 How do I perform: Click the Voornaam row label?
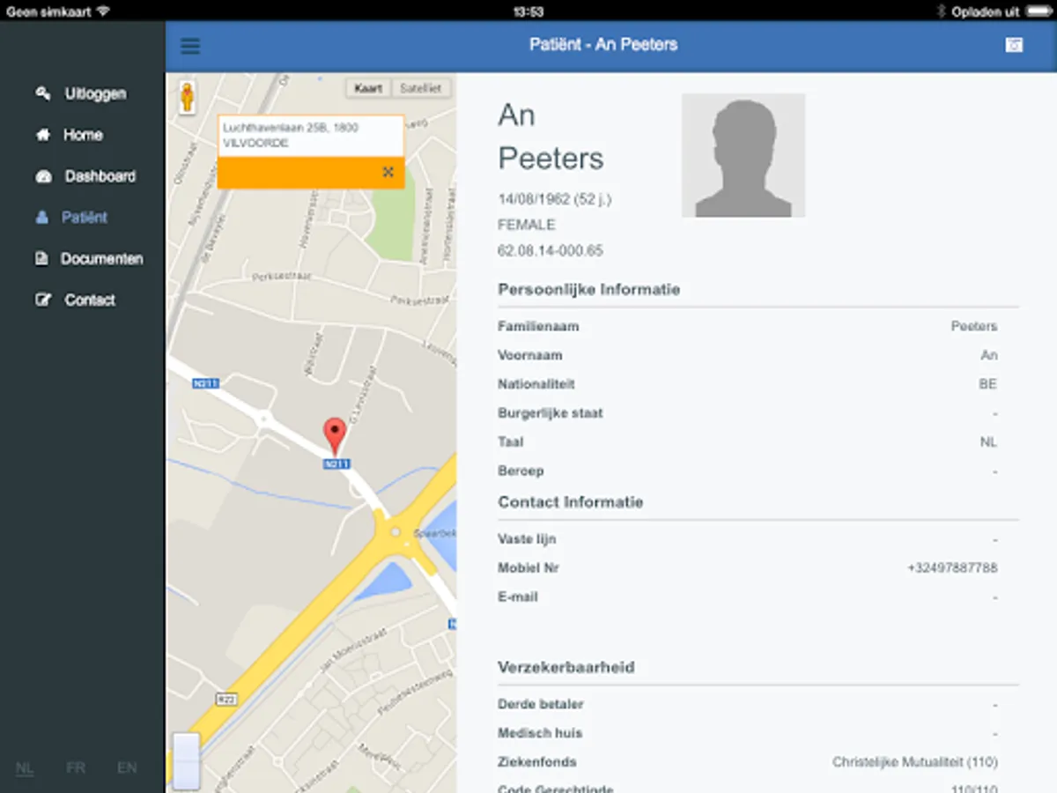click(530, 356)
